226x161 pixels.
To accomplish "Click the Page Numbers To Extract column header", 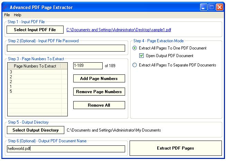I will click(34, 66).
